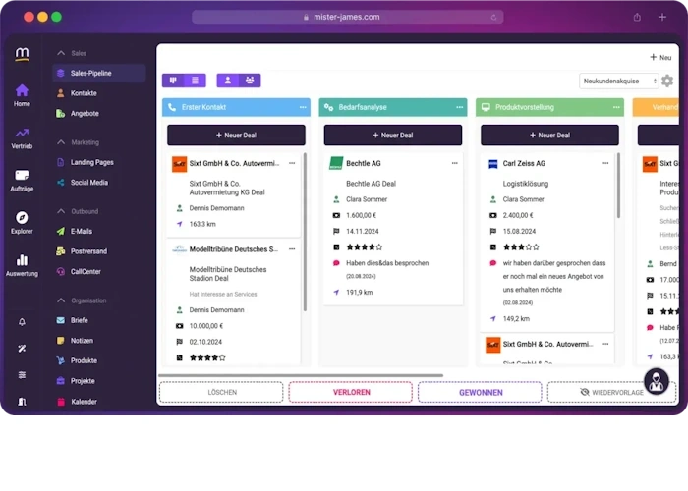Open the sliders settings icon in left rail
This screenshot has height=491, width=688.
22,375
